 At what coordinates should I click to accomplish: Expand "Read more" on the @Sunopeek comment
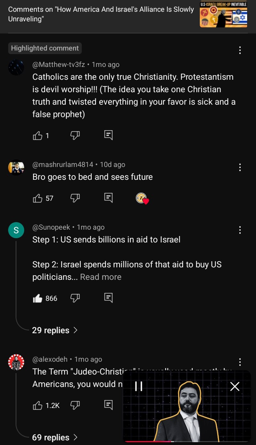pos(101,277)
